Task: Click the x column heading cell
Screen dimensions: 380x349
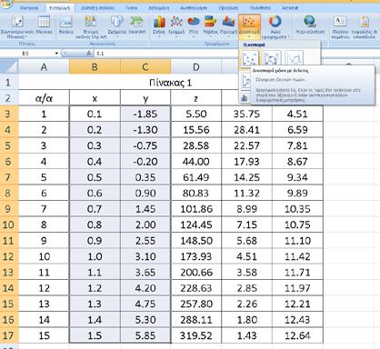Action: point(95,98)
